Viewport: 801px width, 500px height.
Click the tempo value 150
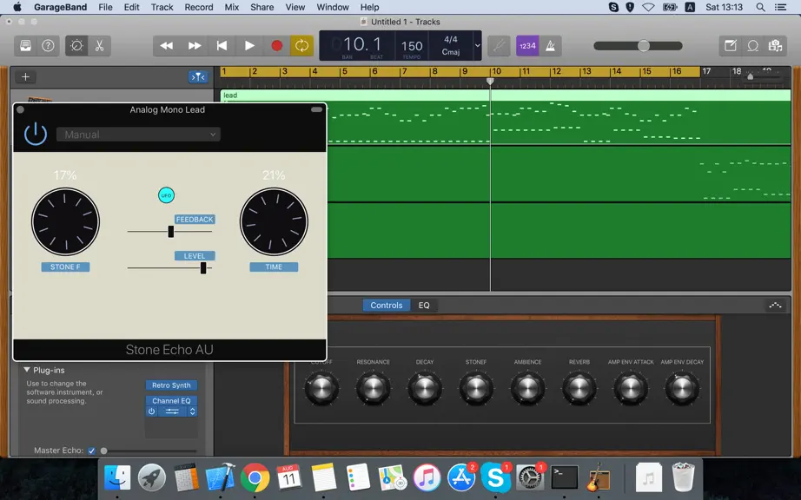[x=412, y=46]
